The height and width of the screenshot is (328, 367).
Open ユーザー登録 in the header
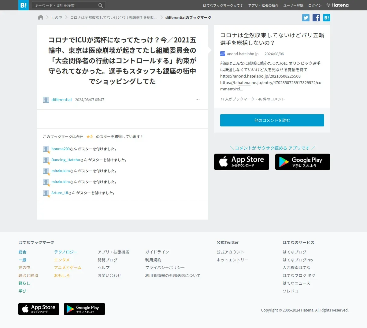(x=293, y=5)
